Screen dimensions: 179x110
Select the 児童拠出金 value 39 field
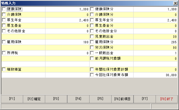[156, 36]
